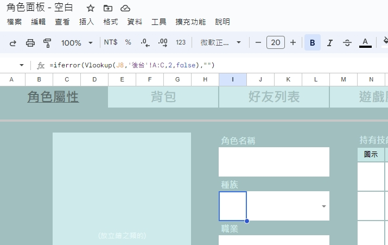Screen dimensions: 388x245
Task: Select column A header
Action: (11, 79)
